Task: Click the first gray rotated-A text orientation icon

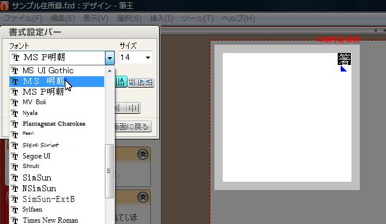Action: pyautogui.click(x=132, y=82)
